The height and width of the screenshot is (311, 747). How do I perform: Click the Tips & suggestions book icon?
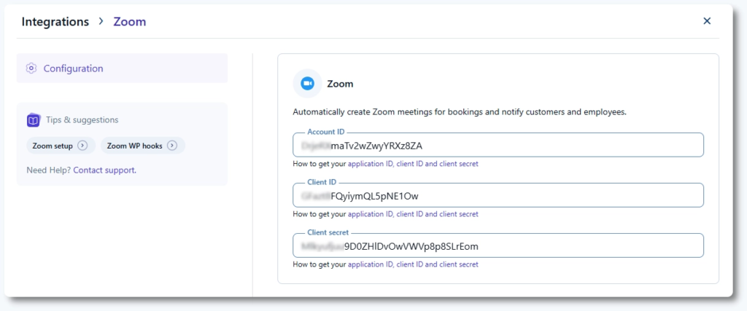[x=33, y=120]
